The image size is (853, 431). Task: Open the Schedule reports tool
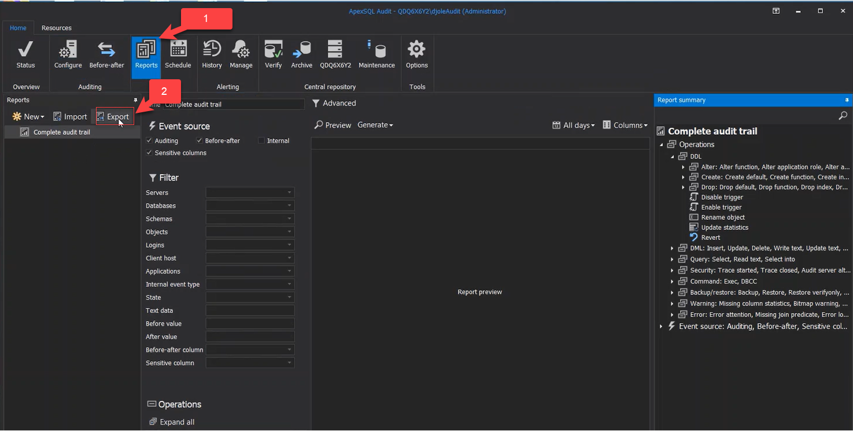[x=178, y=55]
